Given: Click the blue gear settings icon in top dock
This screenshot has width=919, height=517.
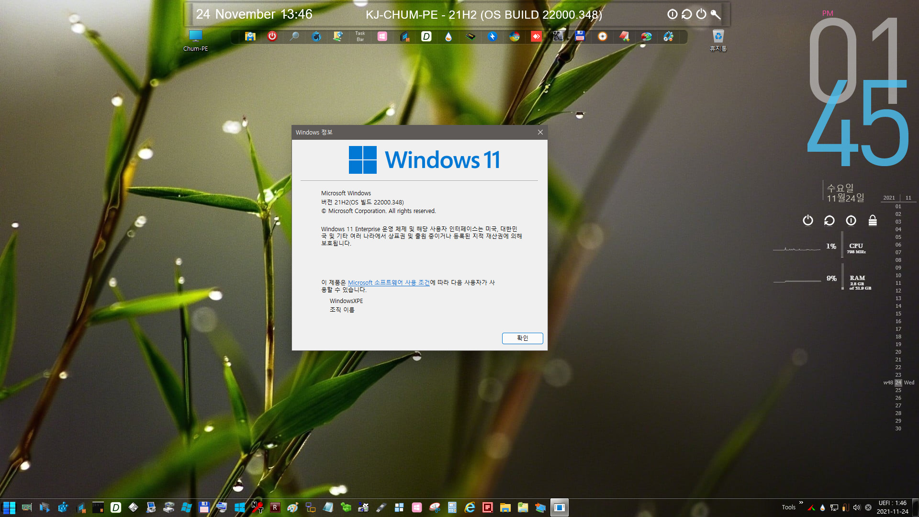Looking at the screenshot, I should (669, 36).
